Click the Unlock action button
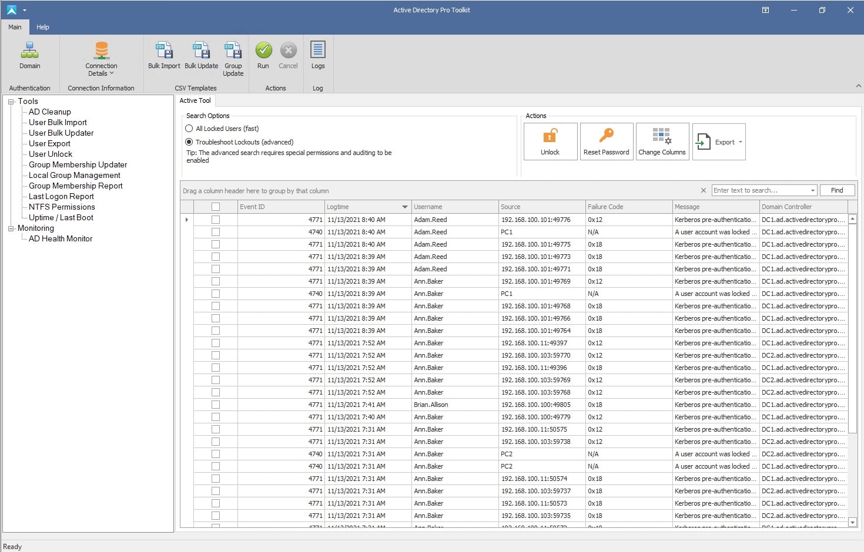 (x=550, y=142)
